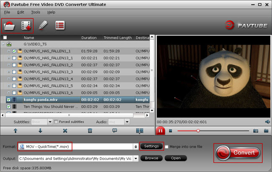Check the OLYMPUS_HAS_FALLEN13_4 checkbox
272x172 pixels.
pos(14,79)
